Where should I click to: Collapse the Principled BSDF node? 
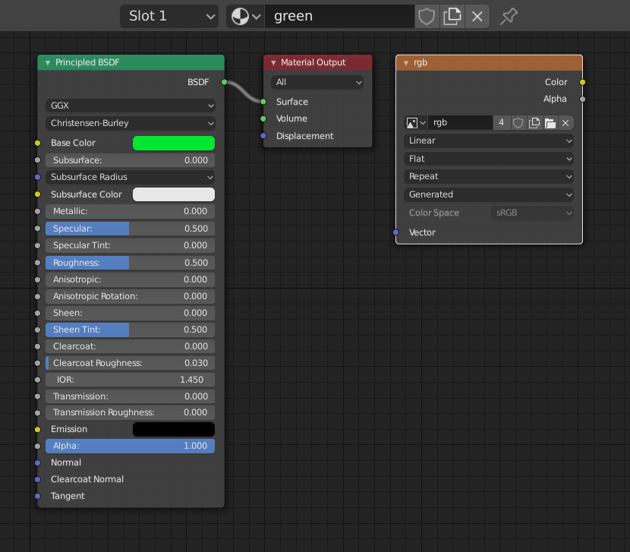(x=48, y=62)
